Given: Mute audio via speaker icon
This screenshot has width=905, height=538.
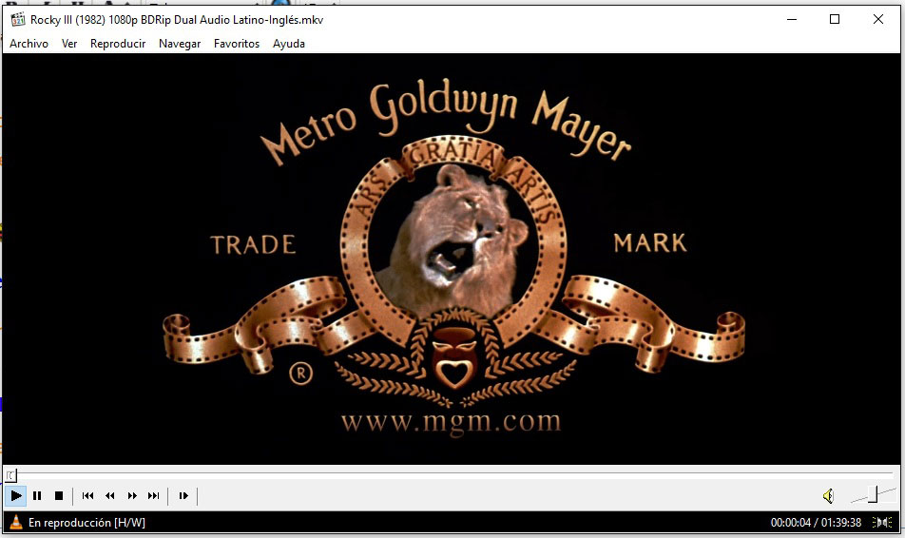Looking at the screenshot, I should 828,495.
